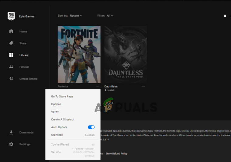Click the Version label in menu
The width and height of the screenshot is (231, 162).
click(56, 152)
